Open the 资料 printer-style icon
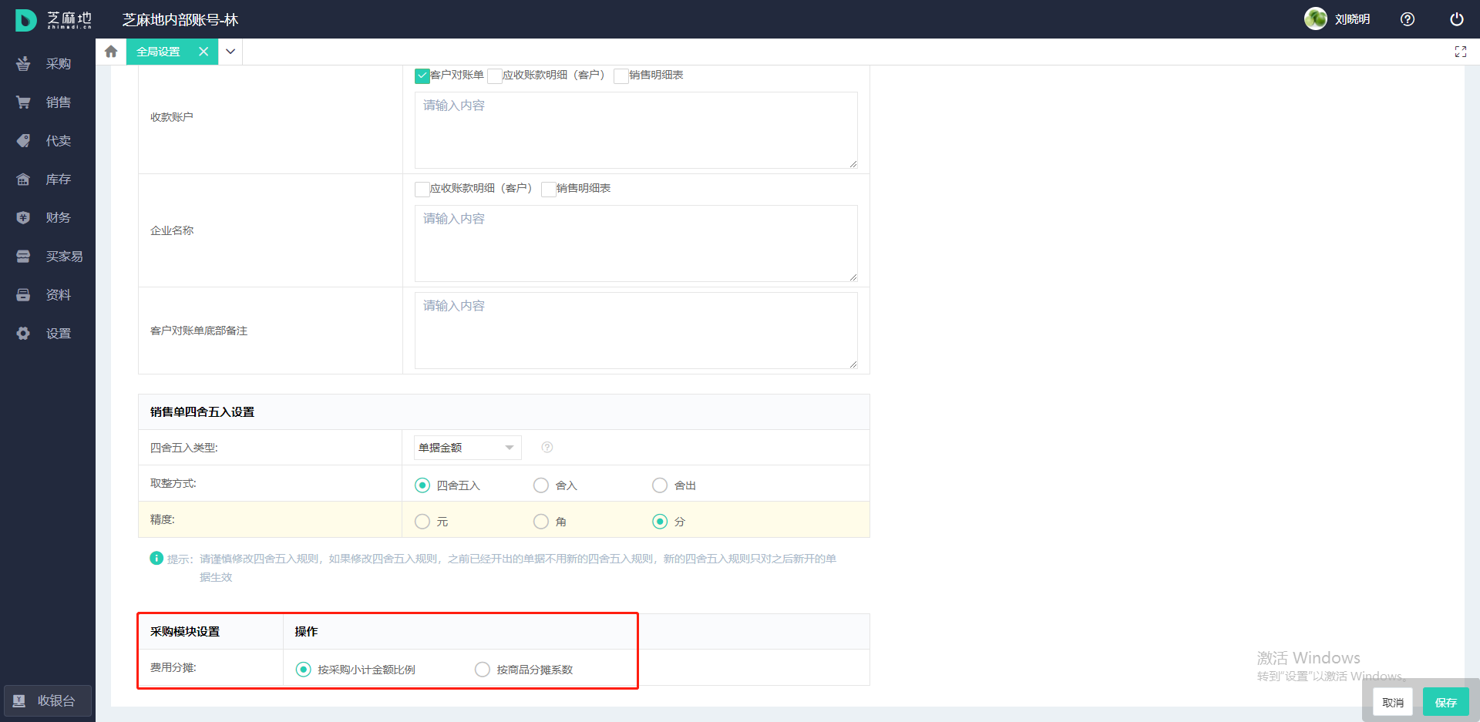The width and height of the screenshot is (1480, 722). pos(23,295)
